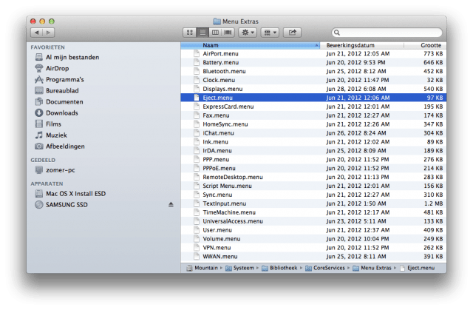Go to Programma's in sidebar

tap(64, 79)
